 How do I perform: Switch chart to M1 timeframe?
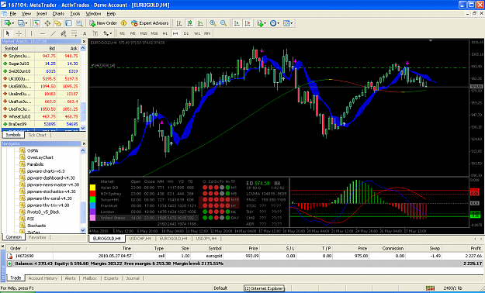(x=123, y=33)
